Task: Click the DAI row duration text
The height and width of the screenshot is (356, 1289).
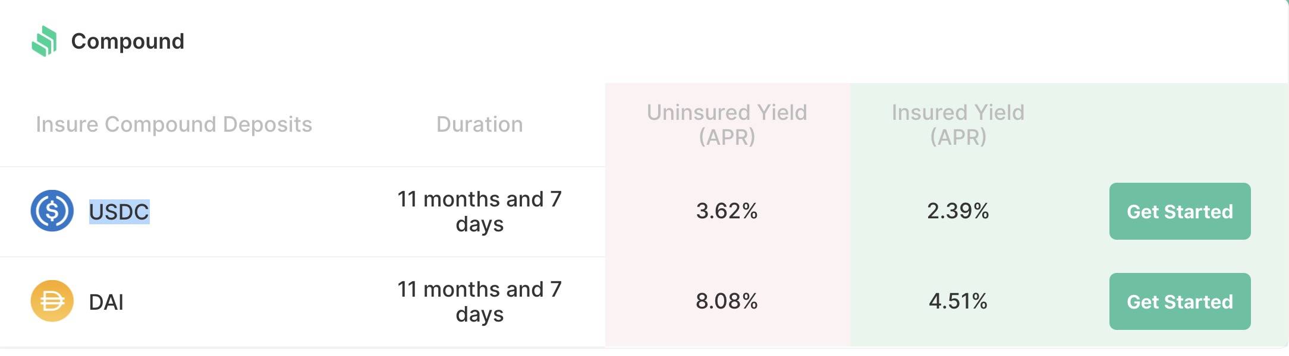Action: [x=479, y=301]
